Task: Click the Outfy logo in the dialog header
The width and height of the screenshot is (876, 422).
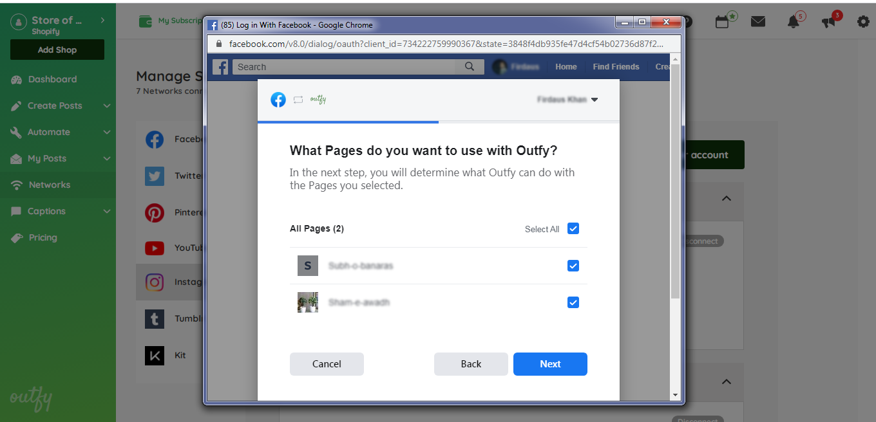Action: [x=318, y=100]
